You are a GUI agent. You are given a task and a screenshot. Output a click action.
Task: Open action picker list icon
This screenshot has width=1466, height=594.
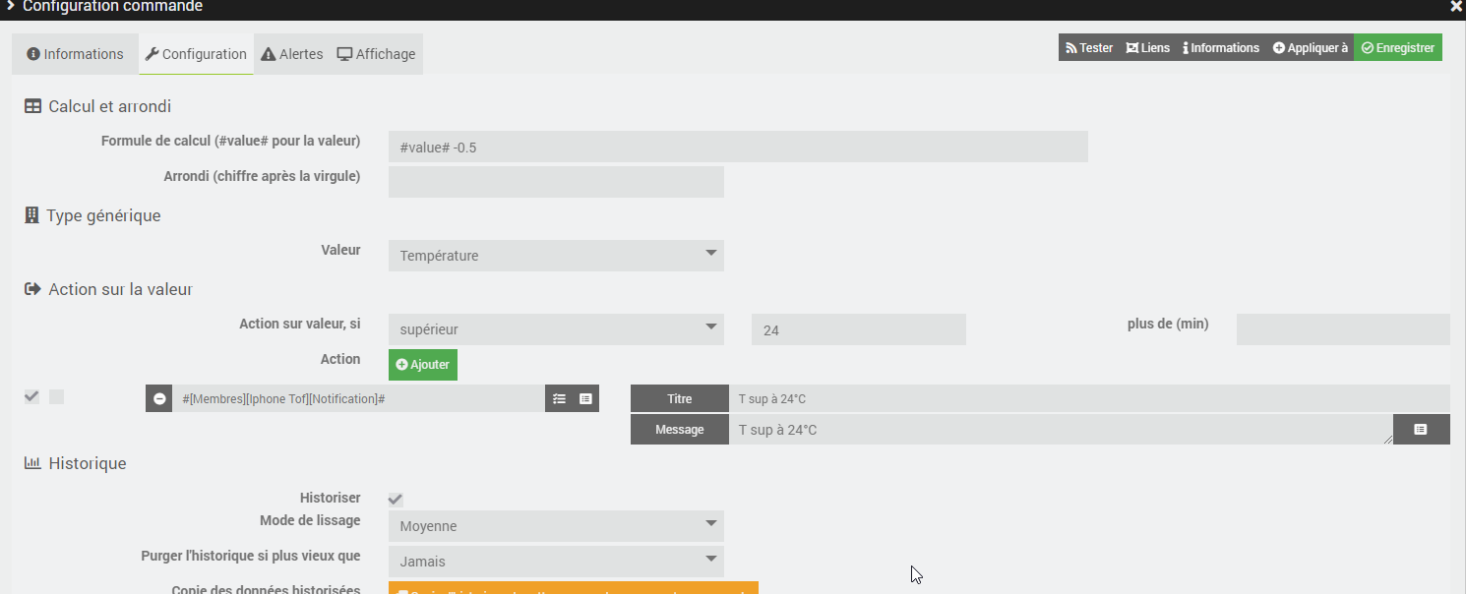pyautogui.click(x=559, y=398)
